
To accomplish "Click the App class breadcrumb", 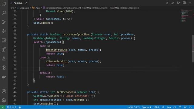I will coord(38,8).
